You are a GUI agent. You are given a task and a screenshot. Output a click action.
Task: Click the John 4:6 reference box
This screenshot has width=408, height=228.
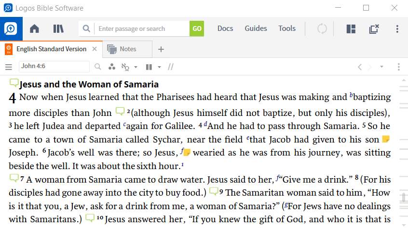click(54, 67)
